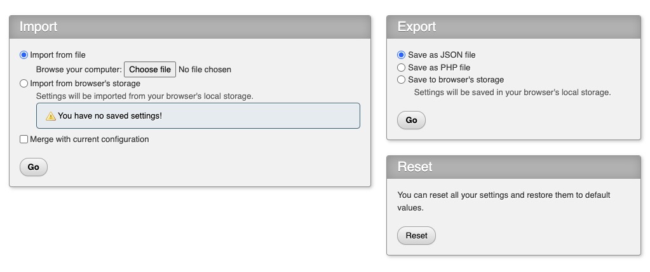Click the "Settings will be saved" description text

[x=512, y=93]
